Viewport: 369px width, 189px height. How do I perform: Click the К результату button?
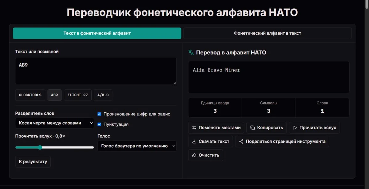click(x=33, y=161)
